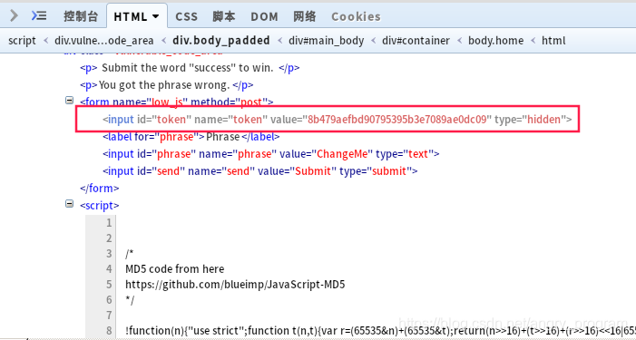Select div#container breadcrumb

coord(416,41)
